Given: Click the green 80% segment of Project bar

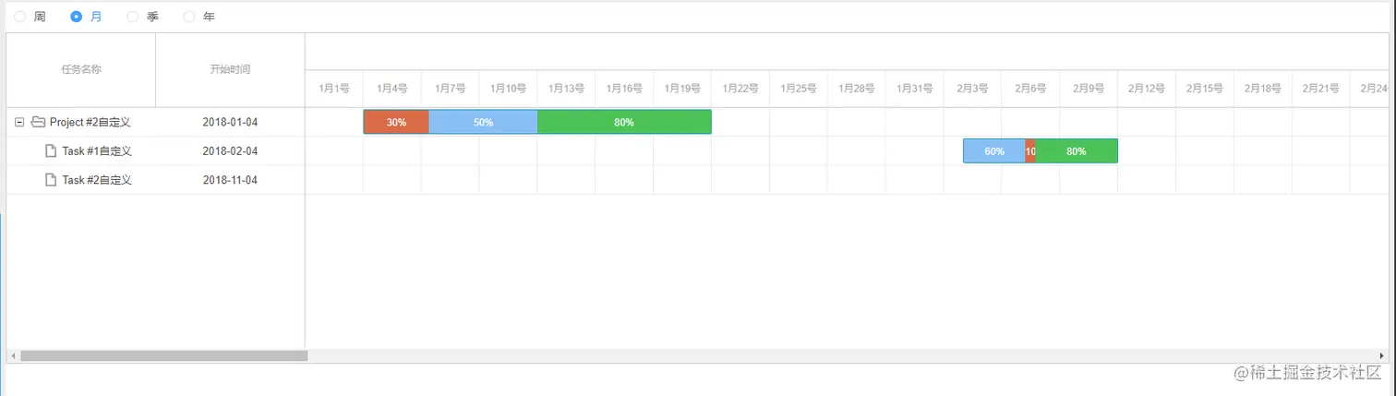Looking at the screenshot, I should pyautogui.click(x=624, y=122).
